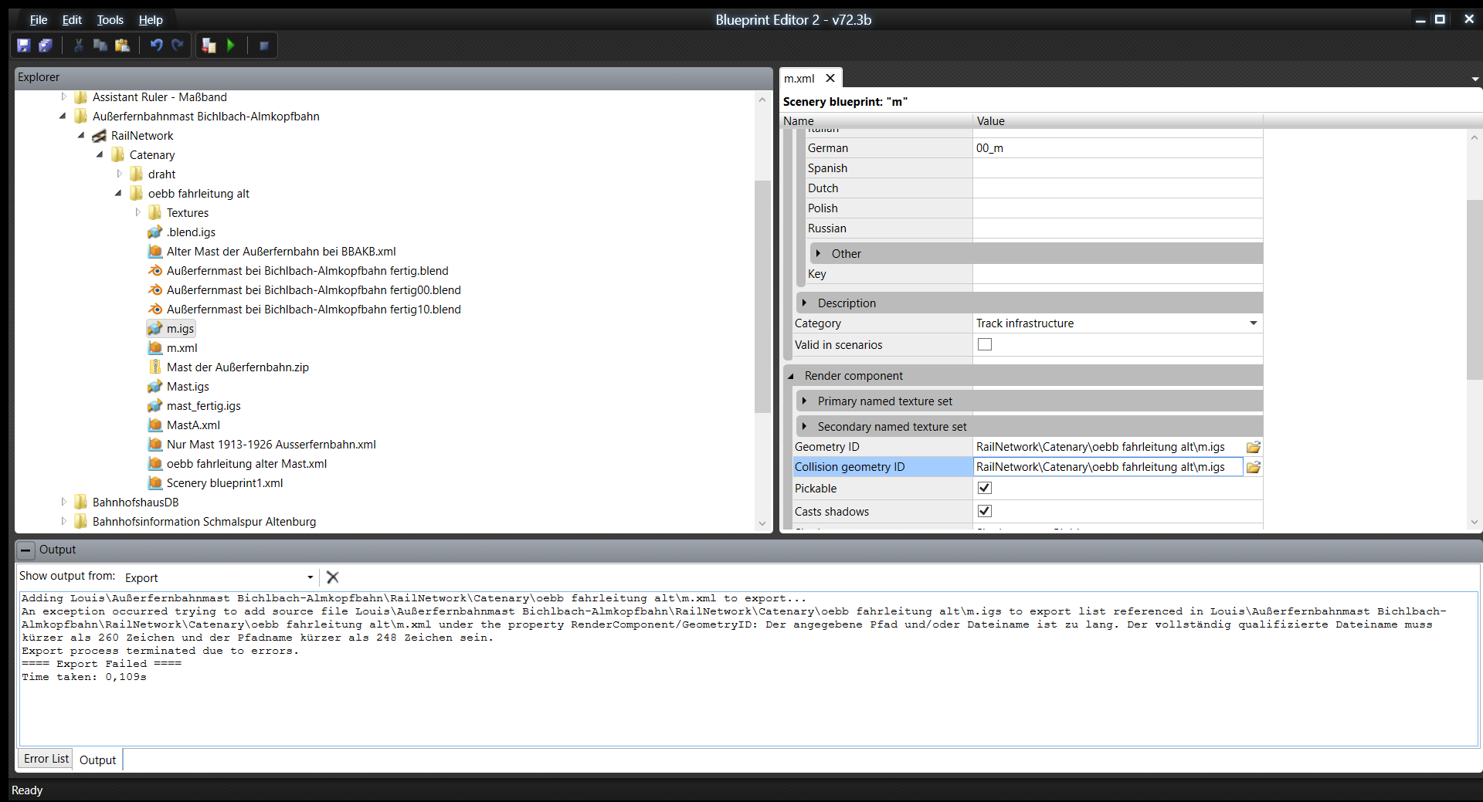
Task: Click the properties panel vertical scrollbar
Action: [1474, 289]
